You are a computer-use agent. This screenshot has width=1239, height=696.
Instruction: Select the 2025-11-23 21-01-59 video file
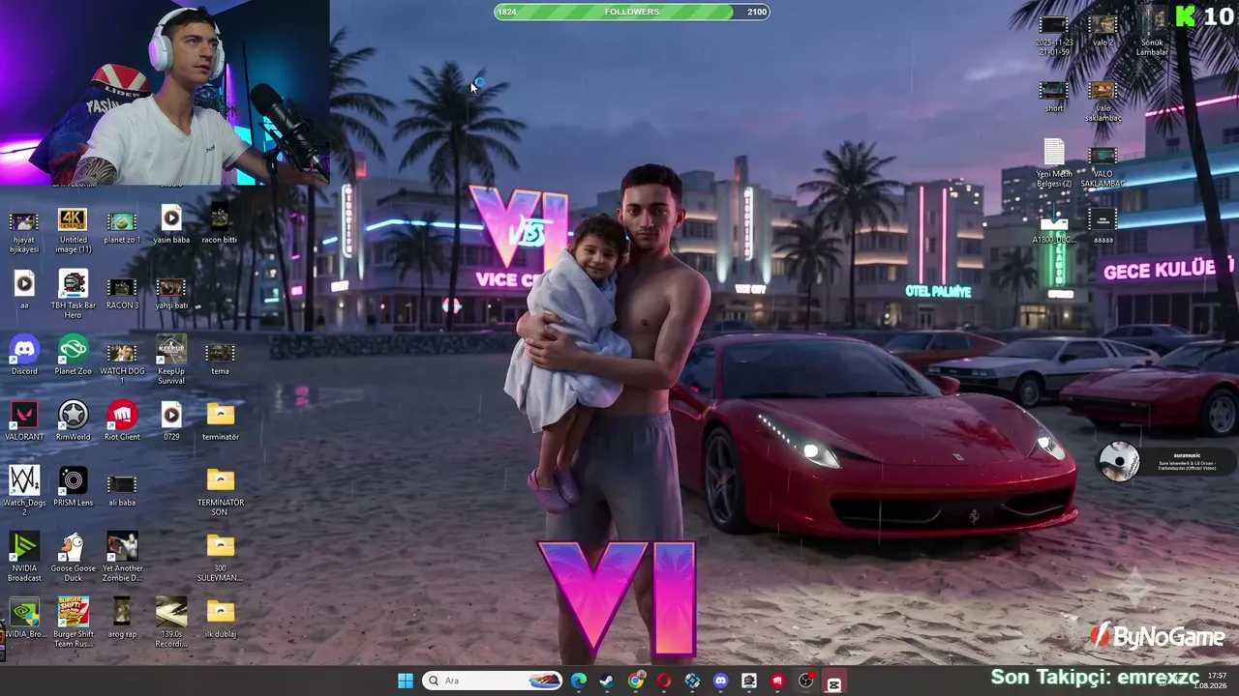[x=1054, y=35]
